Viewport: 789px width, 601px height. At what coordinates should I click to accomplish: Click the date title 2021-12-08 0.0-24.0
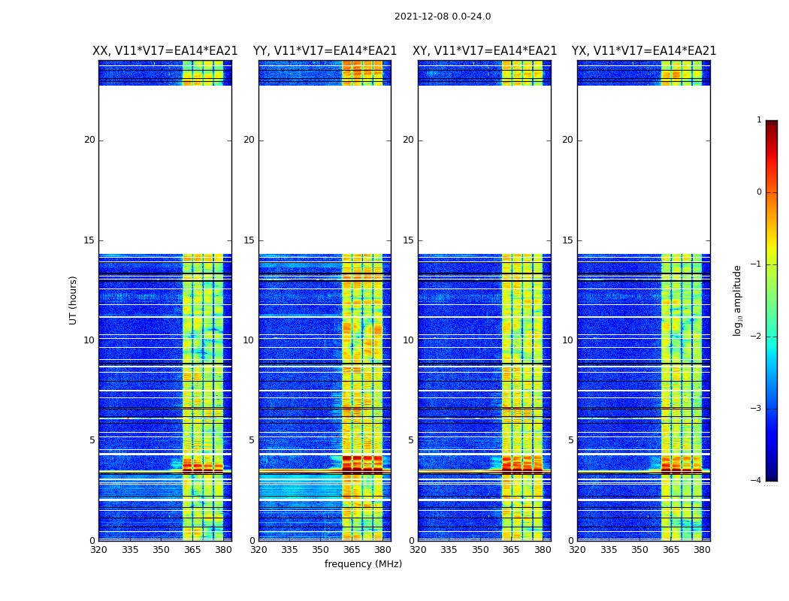point(442,17)
